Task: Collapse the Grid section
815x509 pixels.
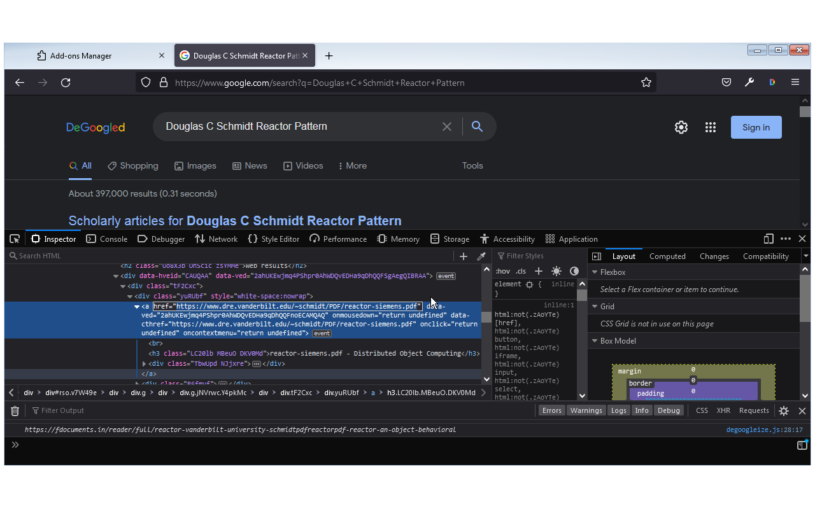Action: 595,307
